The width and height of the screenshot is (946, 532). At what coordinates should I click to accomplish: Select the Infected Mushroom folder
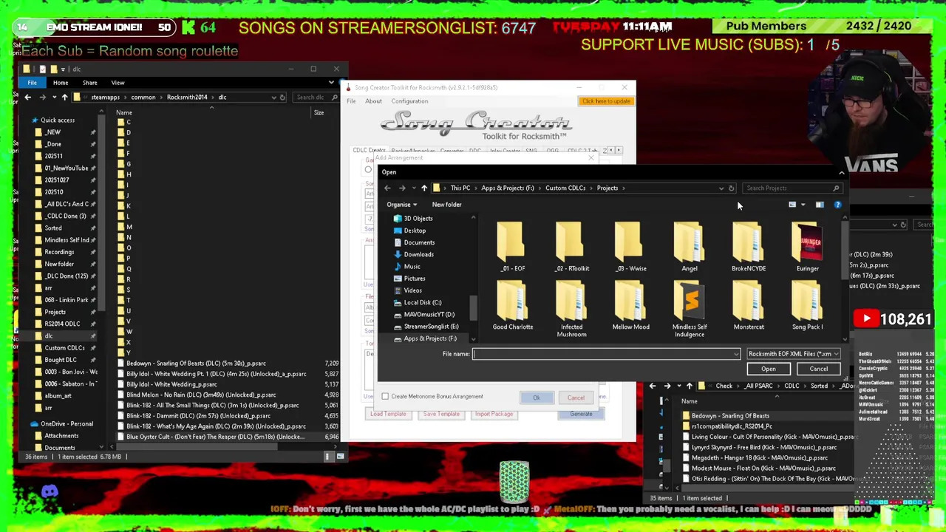click(571, 310)
